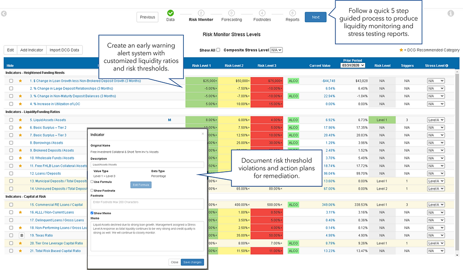Click the Edit button

tap(10, 50)
